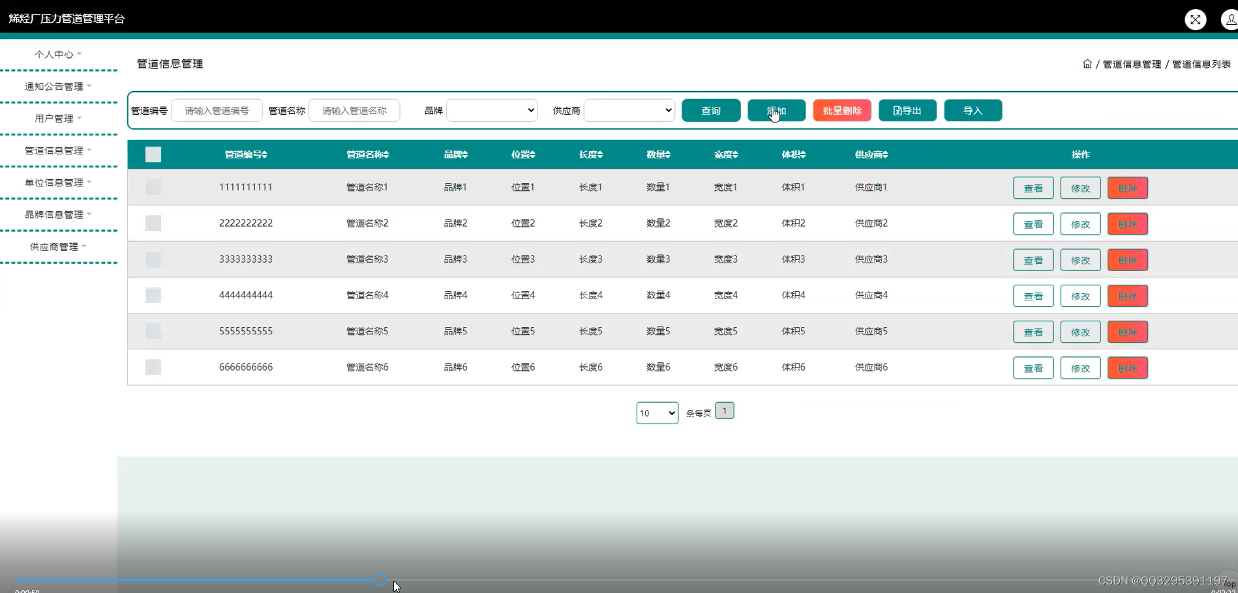Click cell 体积3 in table
This screenshot has height=593, width=1238.
793,259
